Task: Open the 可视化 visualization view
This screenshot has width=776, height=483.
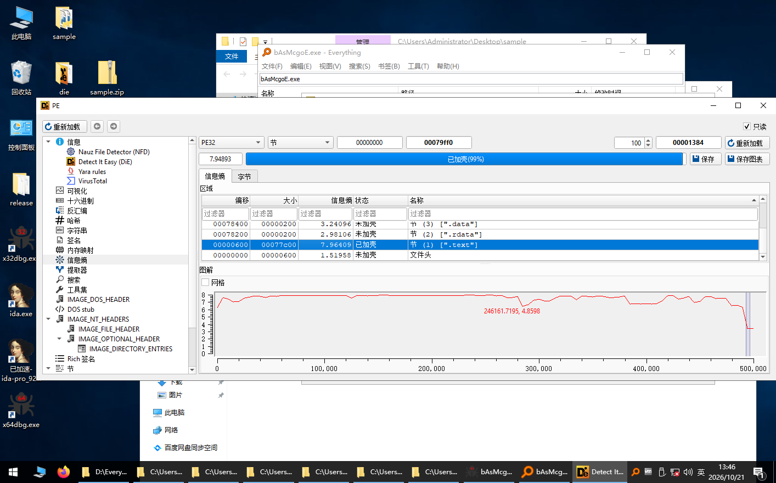Action: tap(77, 191)
